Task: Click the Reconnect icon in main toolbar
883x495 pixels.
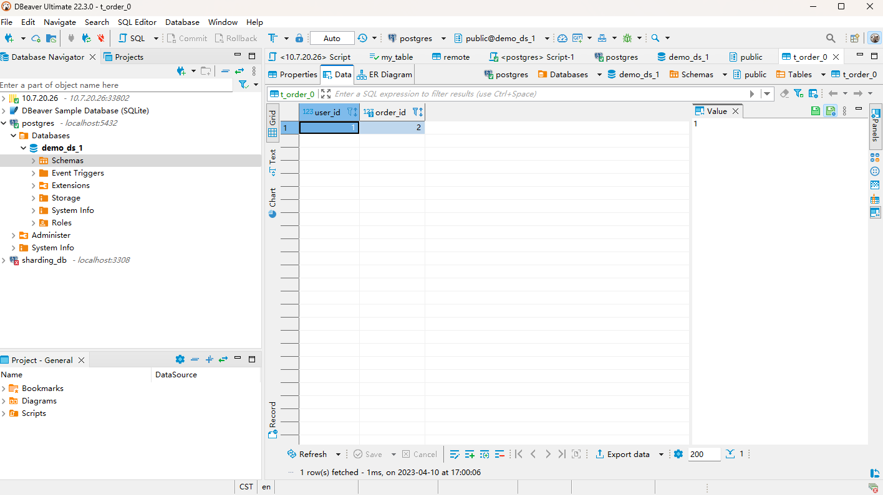Action: pos(86,38)
